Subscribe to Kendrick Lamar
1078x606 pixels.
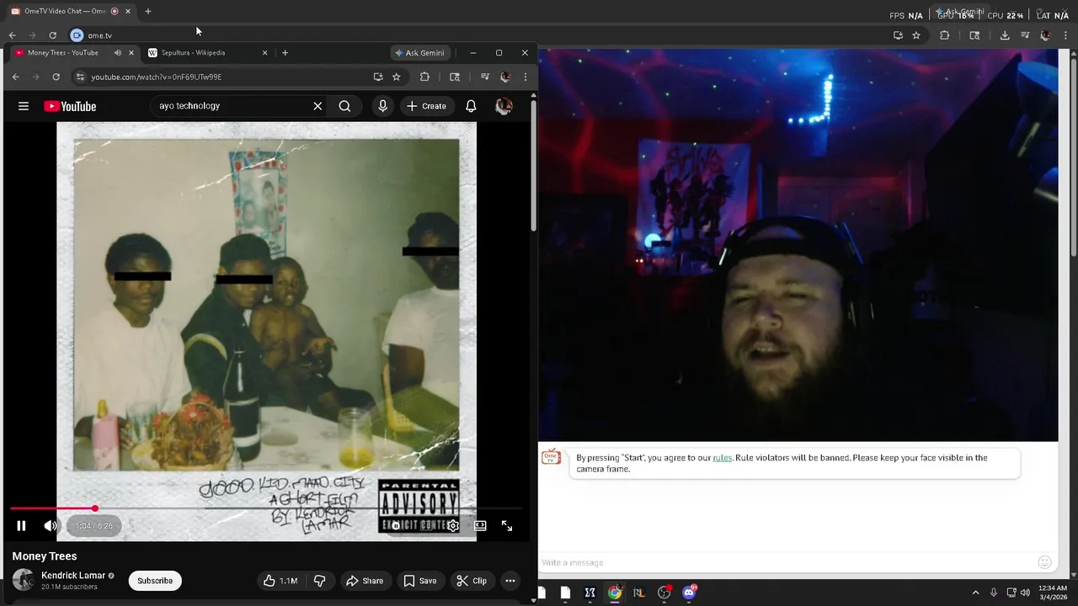155,581
